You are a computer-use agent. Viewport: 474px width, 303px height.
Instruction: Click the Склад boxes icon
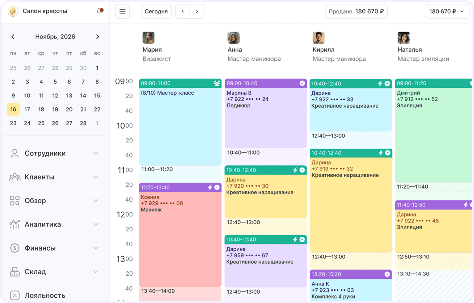[x=15, y=272]
